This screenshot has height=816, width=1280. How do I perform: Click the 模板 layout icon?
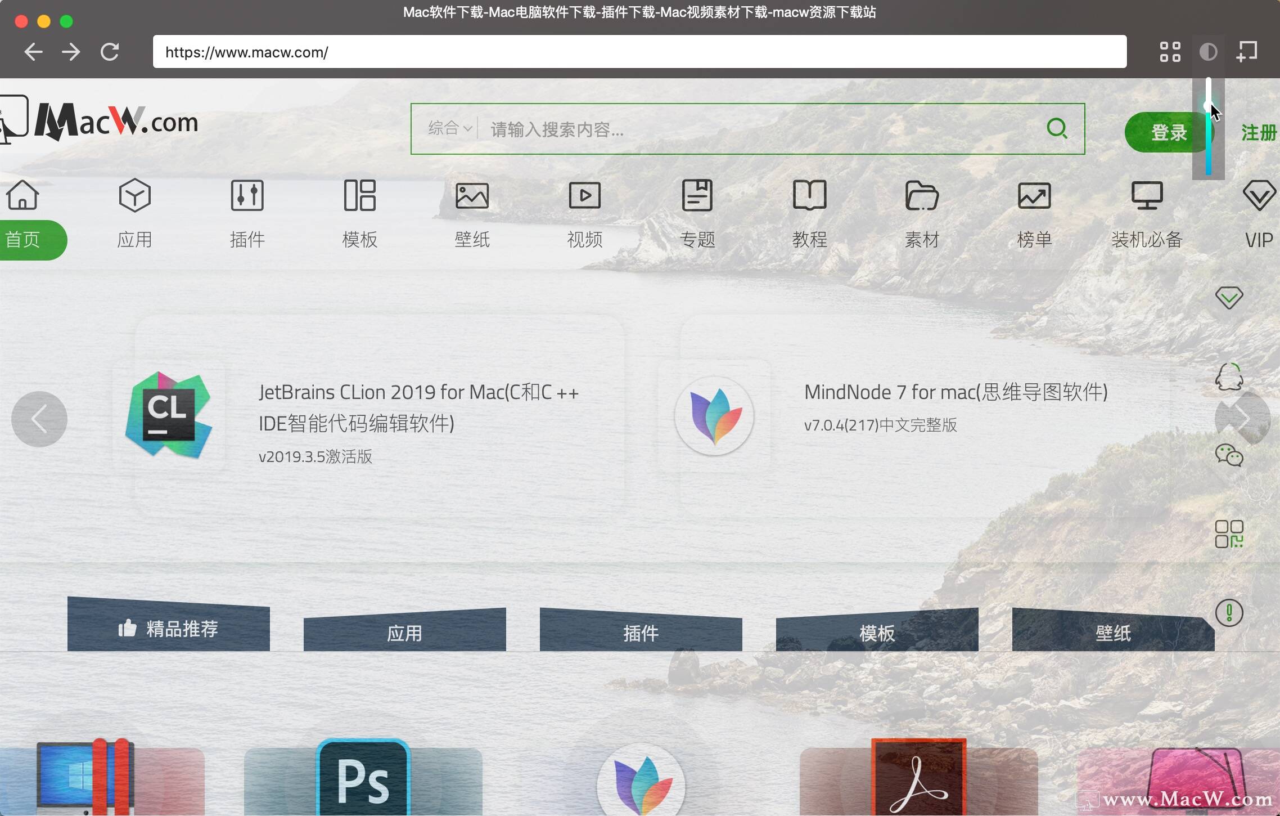[x=360, y=195]
